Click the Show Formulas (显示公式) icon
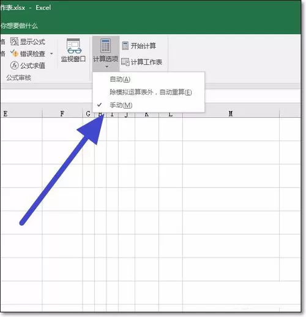This screenshot has height=317, width=306. [15, 42]
